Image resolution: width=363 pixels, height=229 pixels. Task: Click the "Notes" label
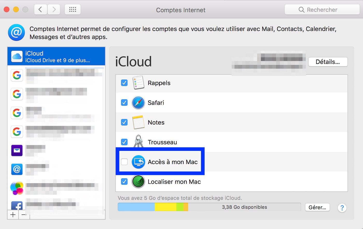[156, 122]
